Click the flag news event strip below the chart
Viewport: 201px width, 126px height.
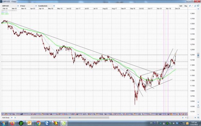point(95,114)
